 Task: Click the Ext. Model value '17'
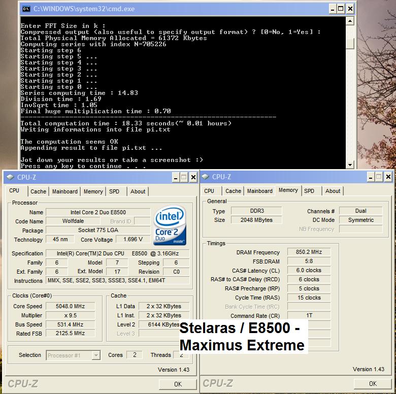[117, 272]
